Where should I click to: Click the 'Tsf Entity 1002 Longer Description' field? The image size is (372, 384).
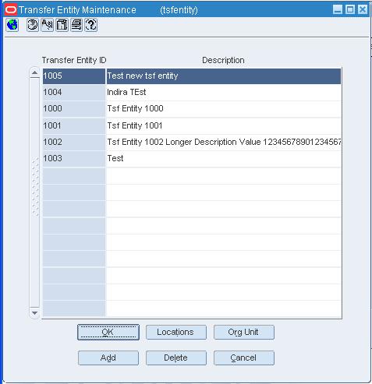point(224,143)
